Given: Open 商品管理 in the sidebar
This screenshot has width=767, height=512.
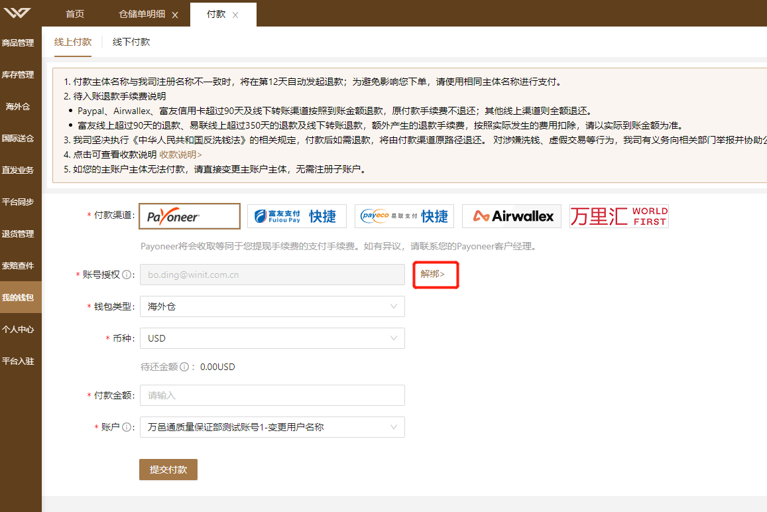Looking at the screenshot, I should pos(18,43).
